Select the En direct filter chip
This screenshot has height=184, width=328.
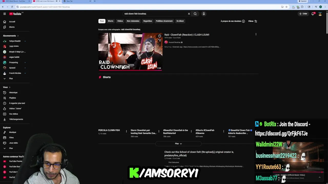[x=180, y=21]
